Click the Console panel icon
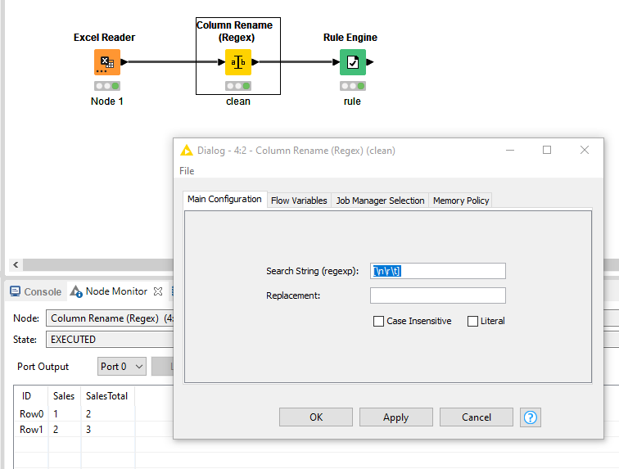 click(x=15, y=291)
